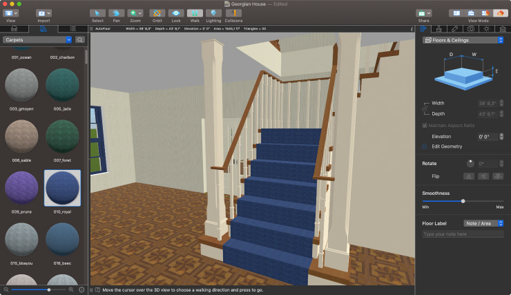511x295 pixels.
Task: Open the Import dropdown arrow
Action: point(48,13)
